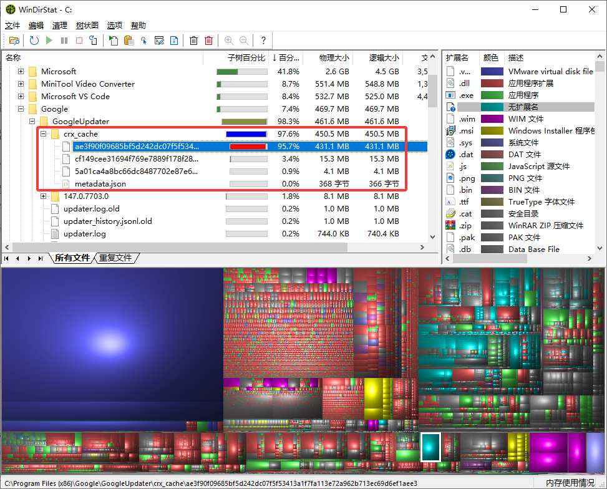
Task: Click the open/select drives folder icon
Action: click(x=14, y=41)
